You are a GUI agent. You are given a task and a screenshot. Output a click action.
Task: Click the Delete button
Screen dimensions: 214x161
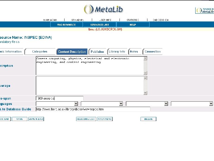point(148,119)
